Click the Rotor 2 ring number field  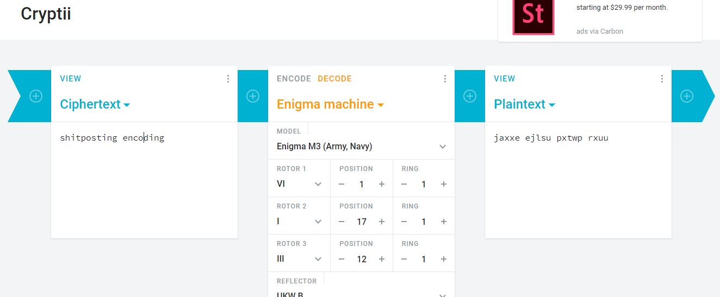[x=424, y=222]
